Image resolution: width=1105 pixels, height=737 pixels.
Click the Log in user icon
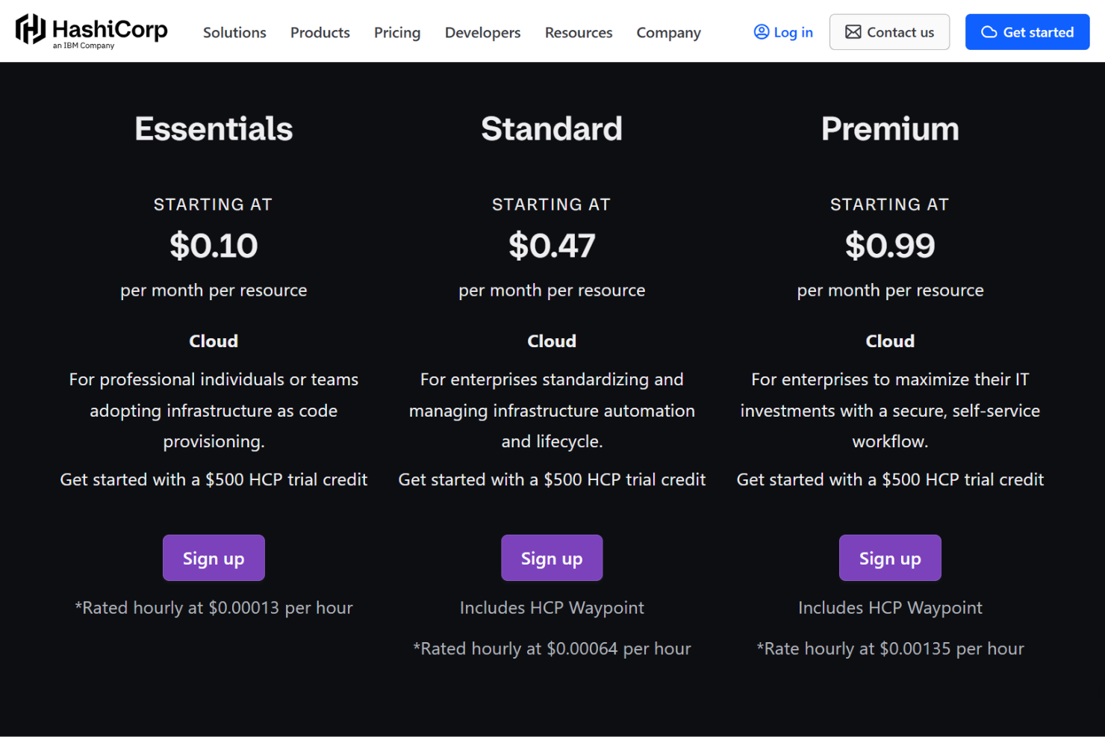761,32
